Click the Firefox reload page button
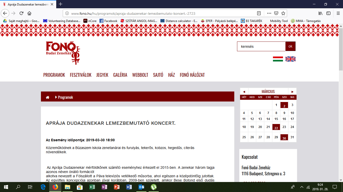The height and width of the screenshot is (192, 343). [x=21, y=13]
